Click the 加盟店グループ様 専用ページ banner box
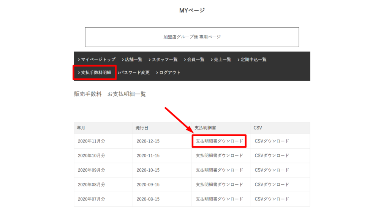The height and width of the screenshot is (207, 389). pos(192,37)
